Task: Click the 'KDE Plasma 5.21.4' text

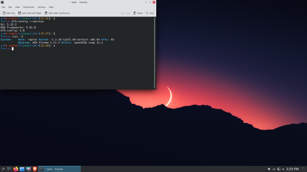Action: [x=46, y=43]
